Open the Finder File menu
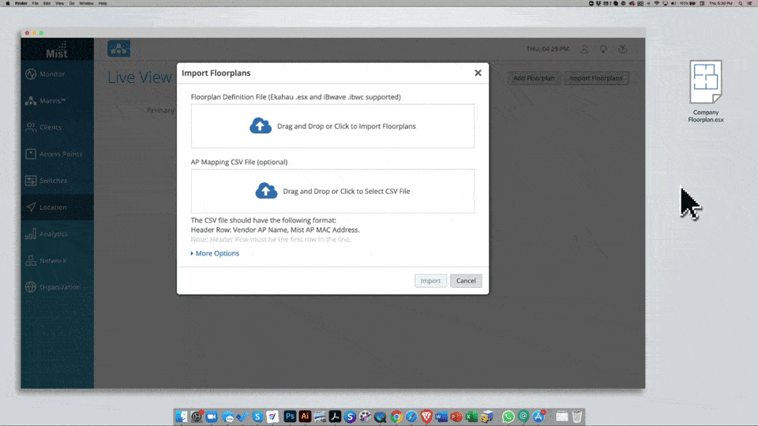 click(x=35, y=3)
